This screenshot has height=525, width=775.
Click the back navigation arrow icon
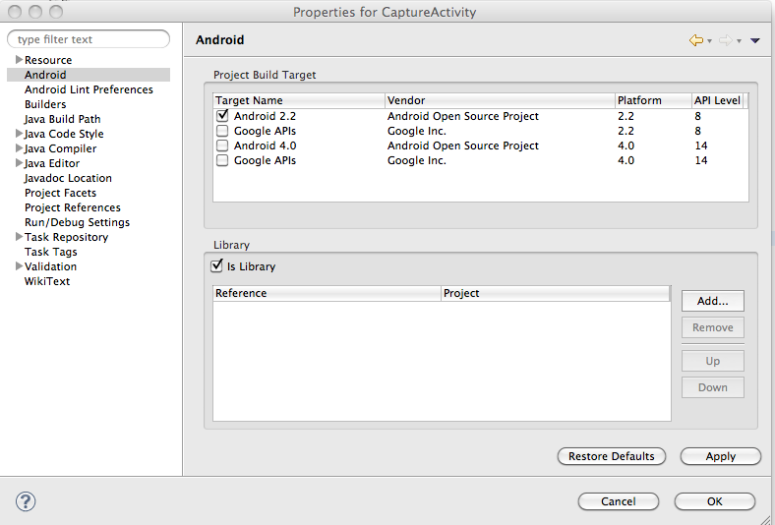[x=695, y=40]
